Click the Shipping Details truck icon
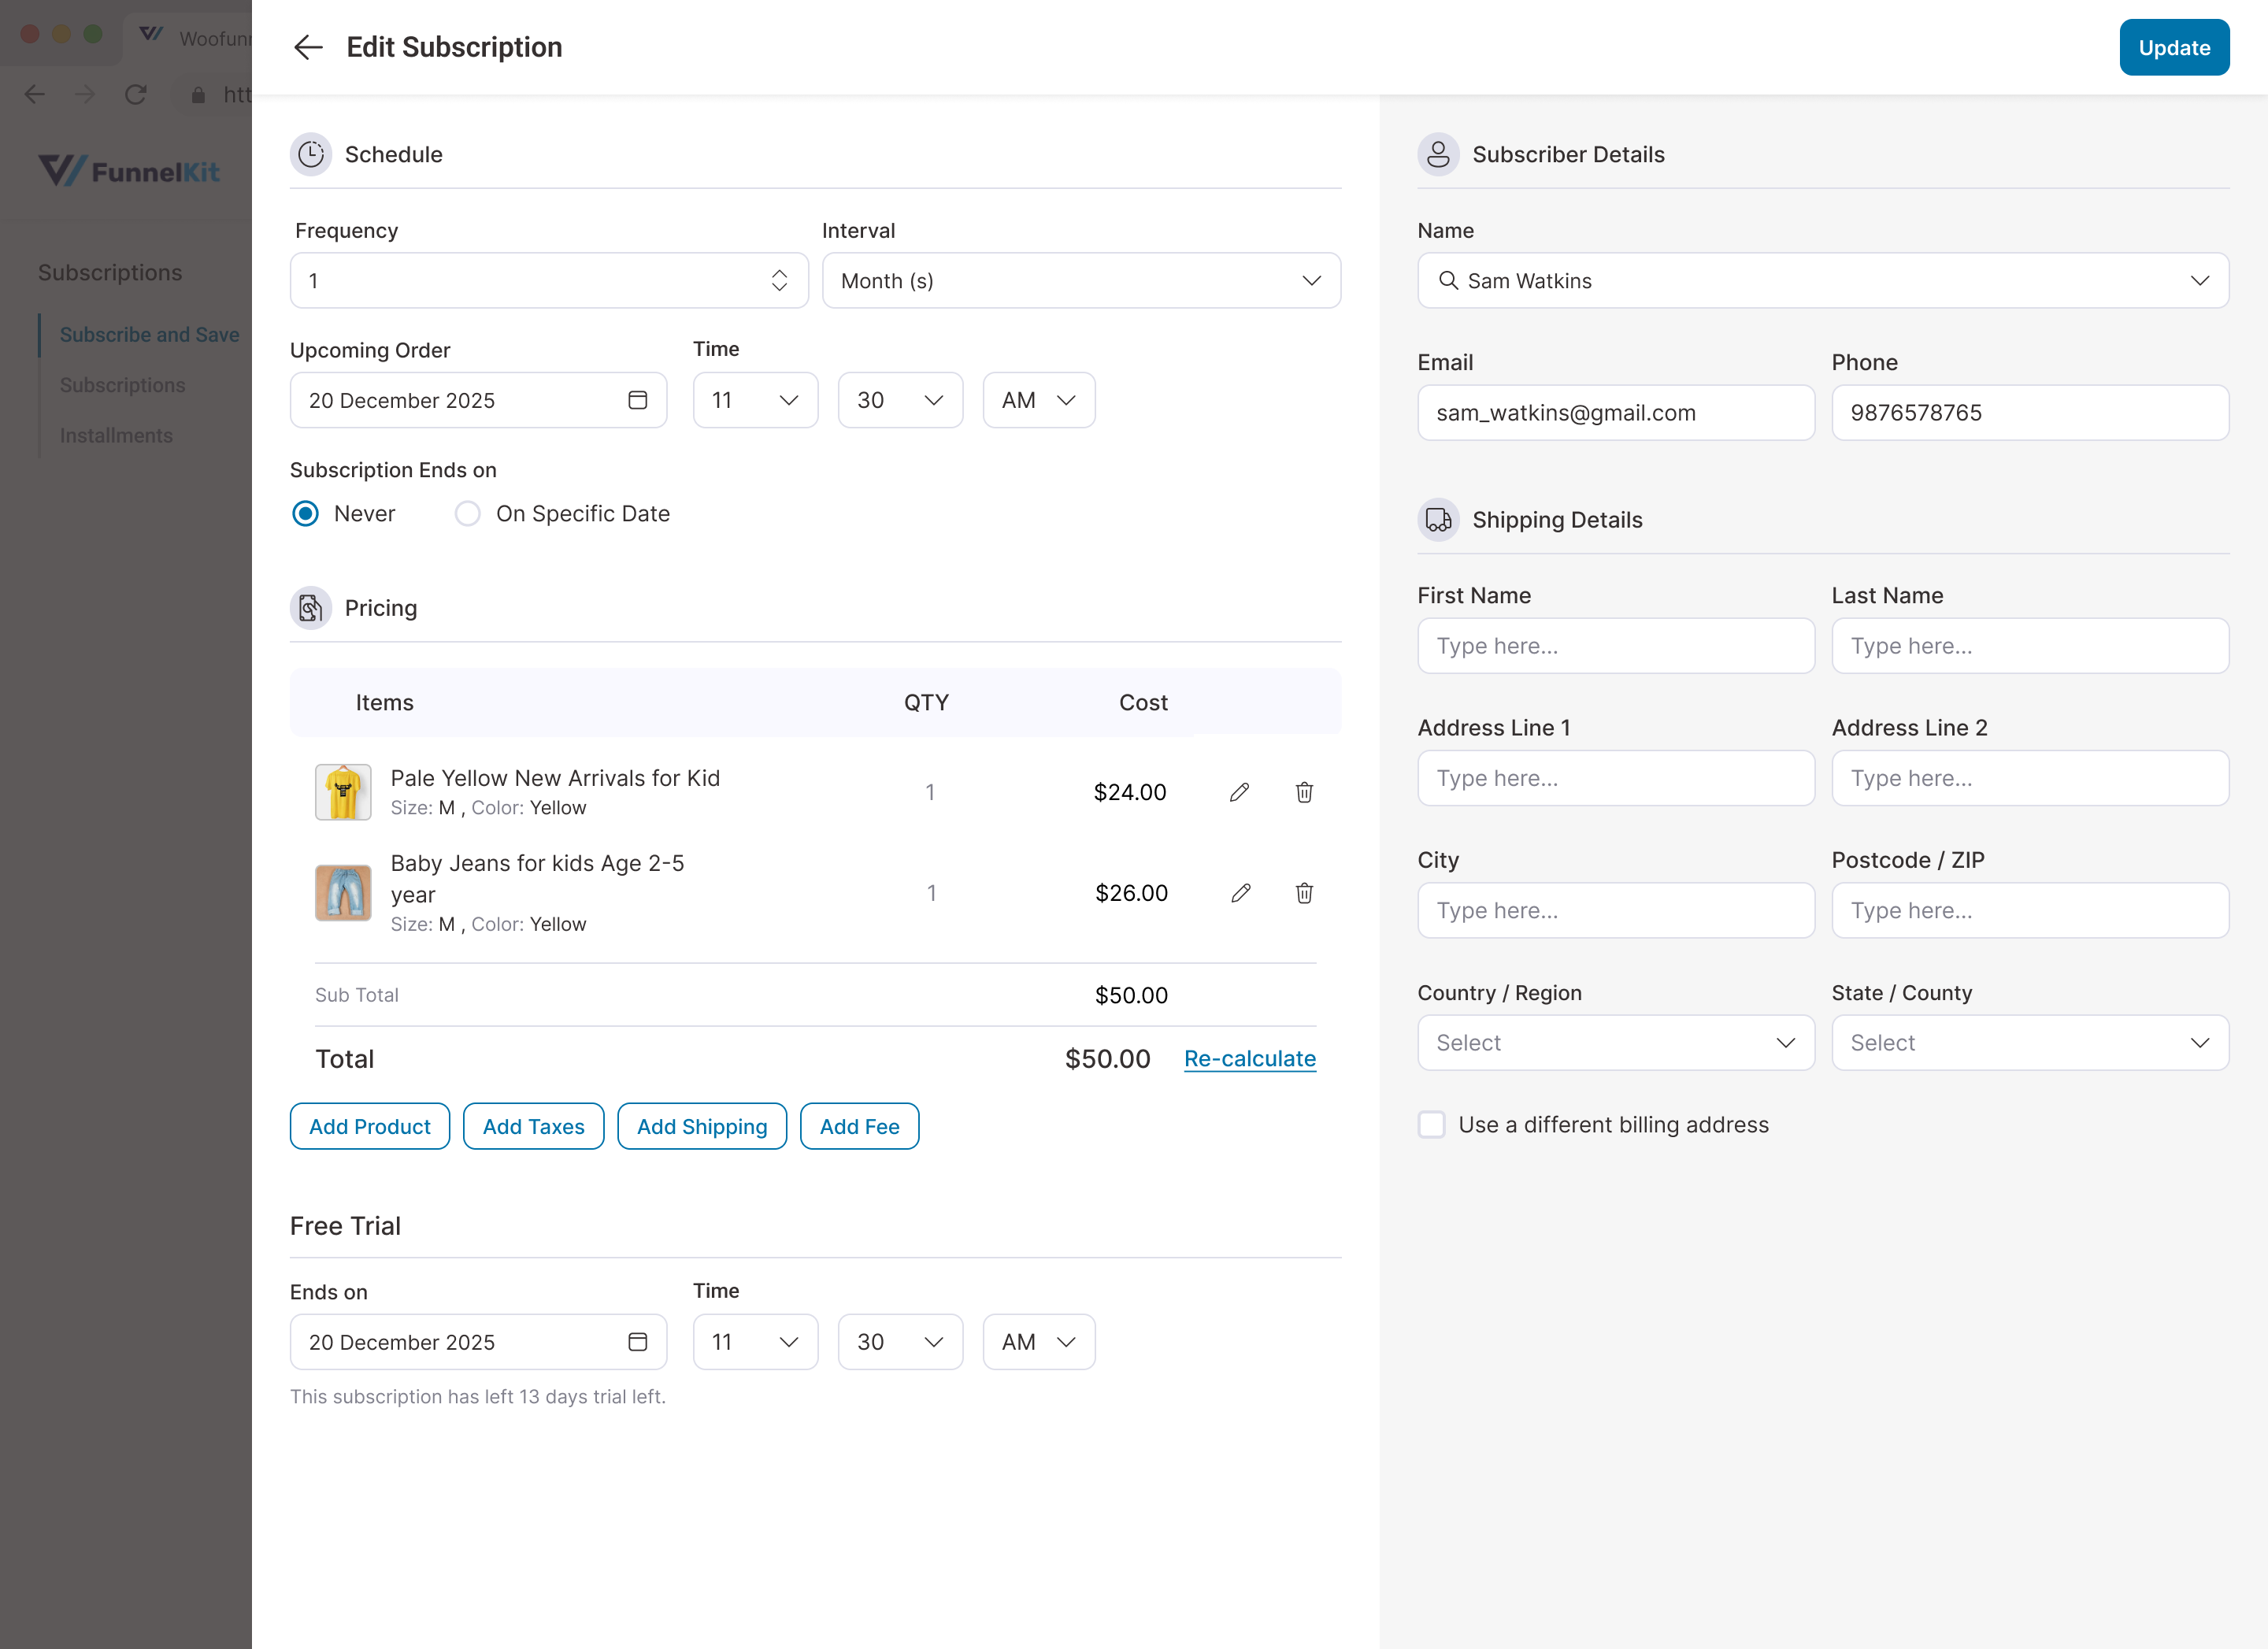Image resolution: width=2268 pixels, height=1649 pixels. (1438, 519)
